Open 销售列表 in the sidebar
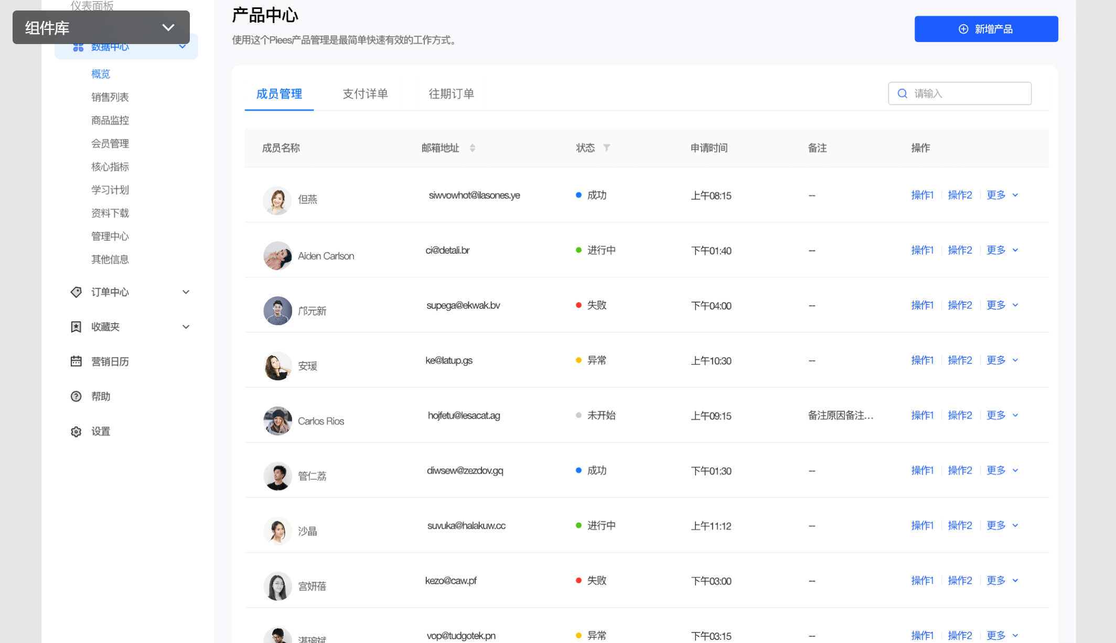The image size is (1116, 643). (110, 97)
